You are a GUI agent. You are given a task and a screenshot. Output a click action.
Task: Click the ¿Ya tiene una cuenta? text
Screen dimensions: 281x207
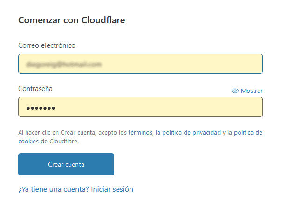tap(53, 189)
